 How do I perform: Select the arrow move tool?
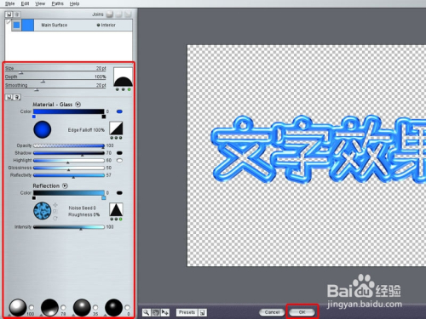point(165,312)
